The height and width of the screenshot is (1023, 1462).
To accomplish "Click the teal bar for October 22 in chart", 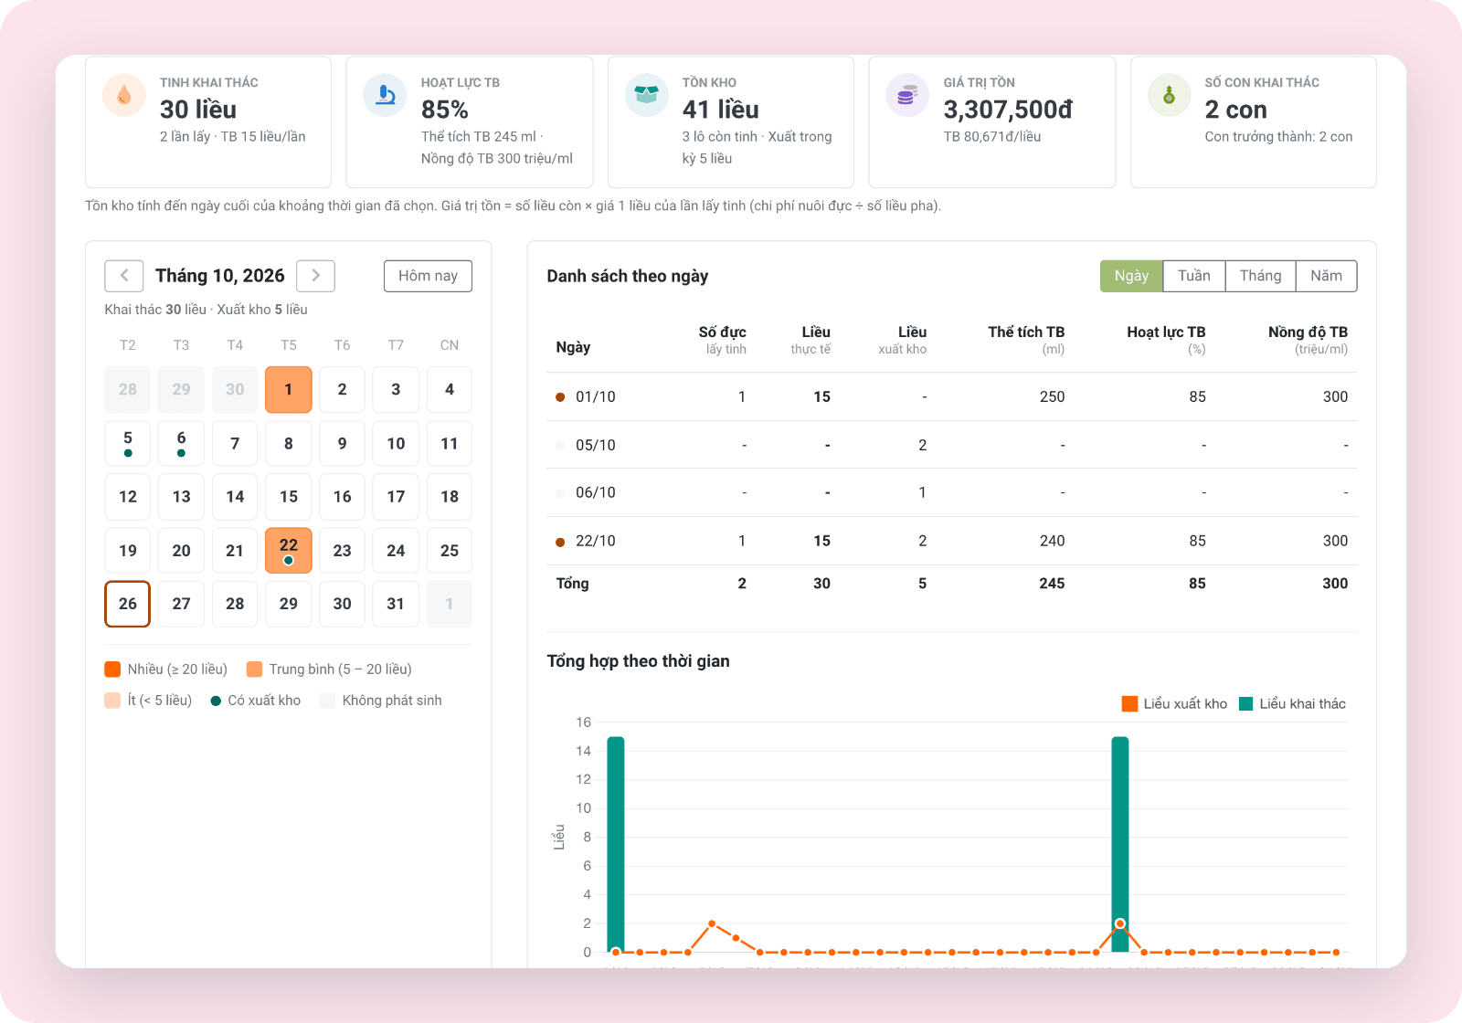I will [x=1120, y=844].
